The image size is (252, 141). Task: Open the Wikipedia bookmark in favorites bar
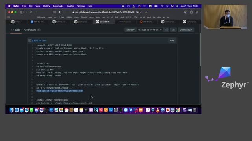click(x=41, y=17)
